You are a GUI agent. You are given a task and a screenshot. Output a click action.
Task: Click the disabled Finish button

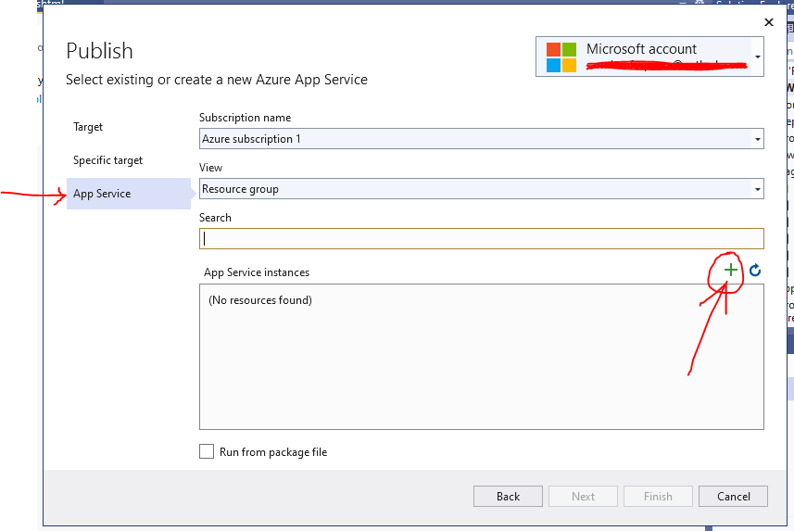658,497
